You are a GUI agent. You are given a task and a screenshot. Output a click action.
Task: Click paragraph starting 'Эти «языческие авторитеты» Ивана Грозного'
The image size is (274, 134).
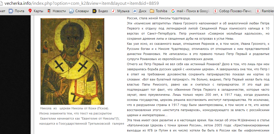click(x=198, y=31)
